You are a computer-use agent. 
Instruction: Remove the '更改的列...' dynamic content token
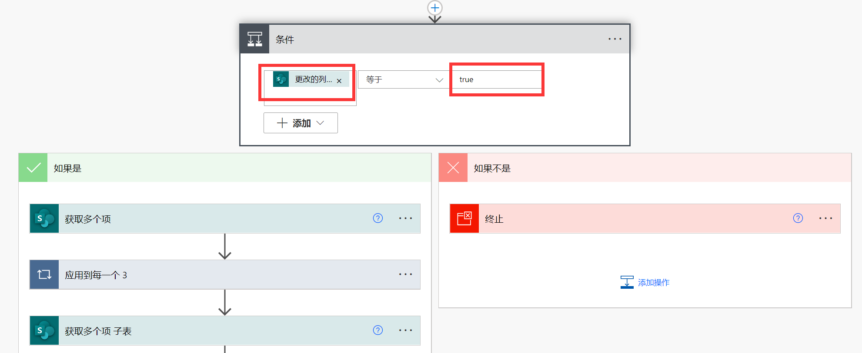pyautogui.click(x=339, y=81)
